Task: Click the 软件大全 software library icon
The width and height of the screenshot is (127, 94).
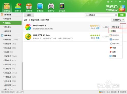Action: (x=7, y=8)
